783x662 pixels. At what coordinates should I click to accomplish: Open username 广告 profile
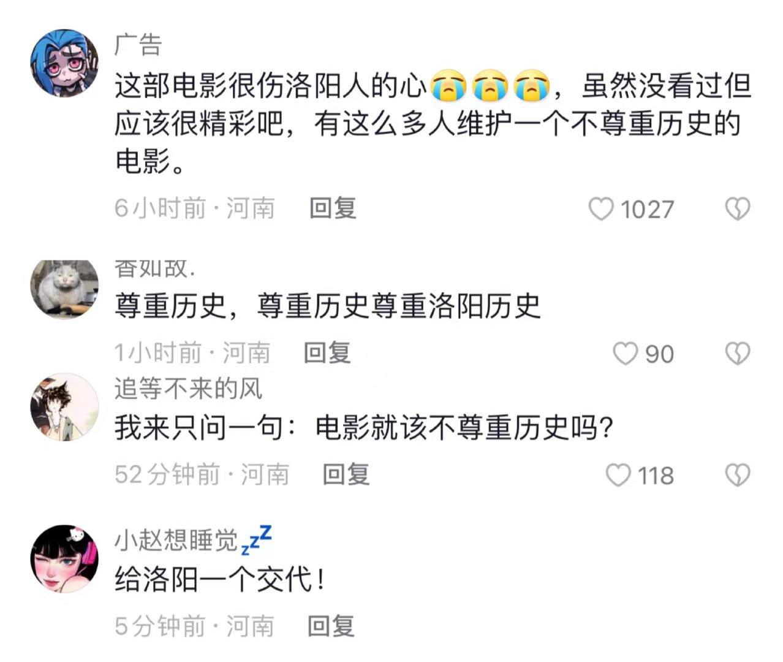[x=138, y=45]
